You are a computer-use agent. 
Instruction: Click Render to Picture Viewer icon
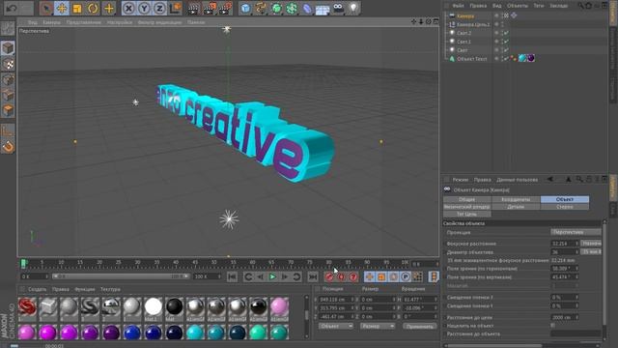pyautogui.click(x=209, y=9)
